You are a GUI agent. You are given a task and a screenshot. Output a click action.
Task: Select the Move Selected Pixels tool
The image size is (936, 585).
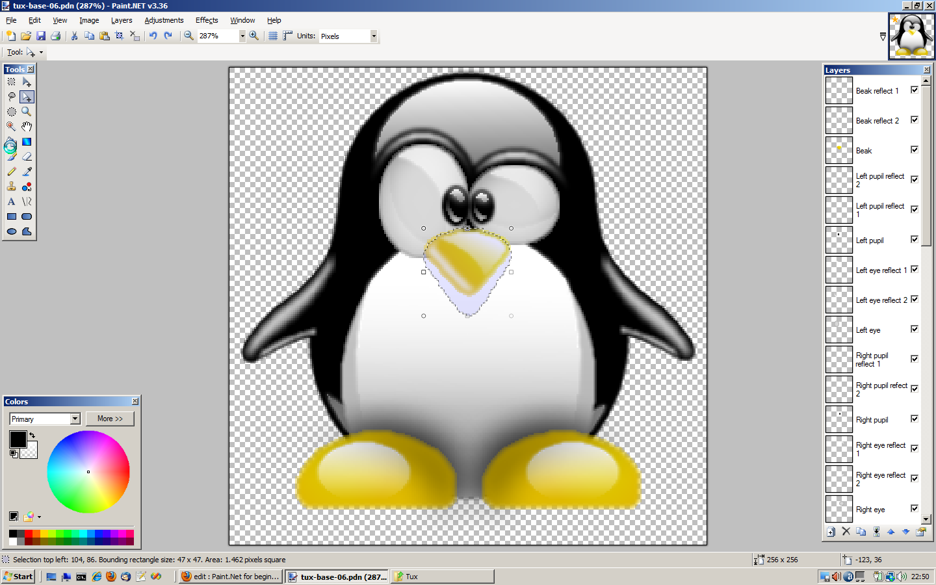tap(27, 82)
